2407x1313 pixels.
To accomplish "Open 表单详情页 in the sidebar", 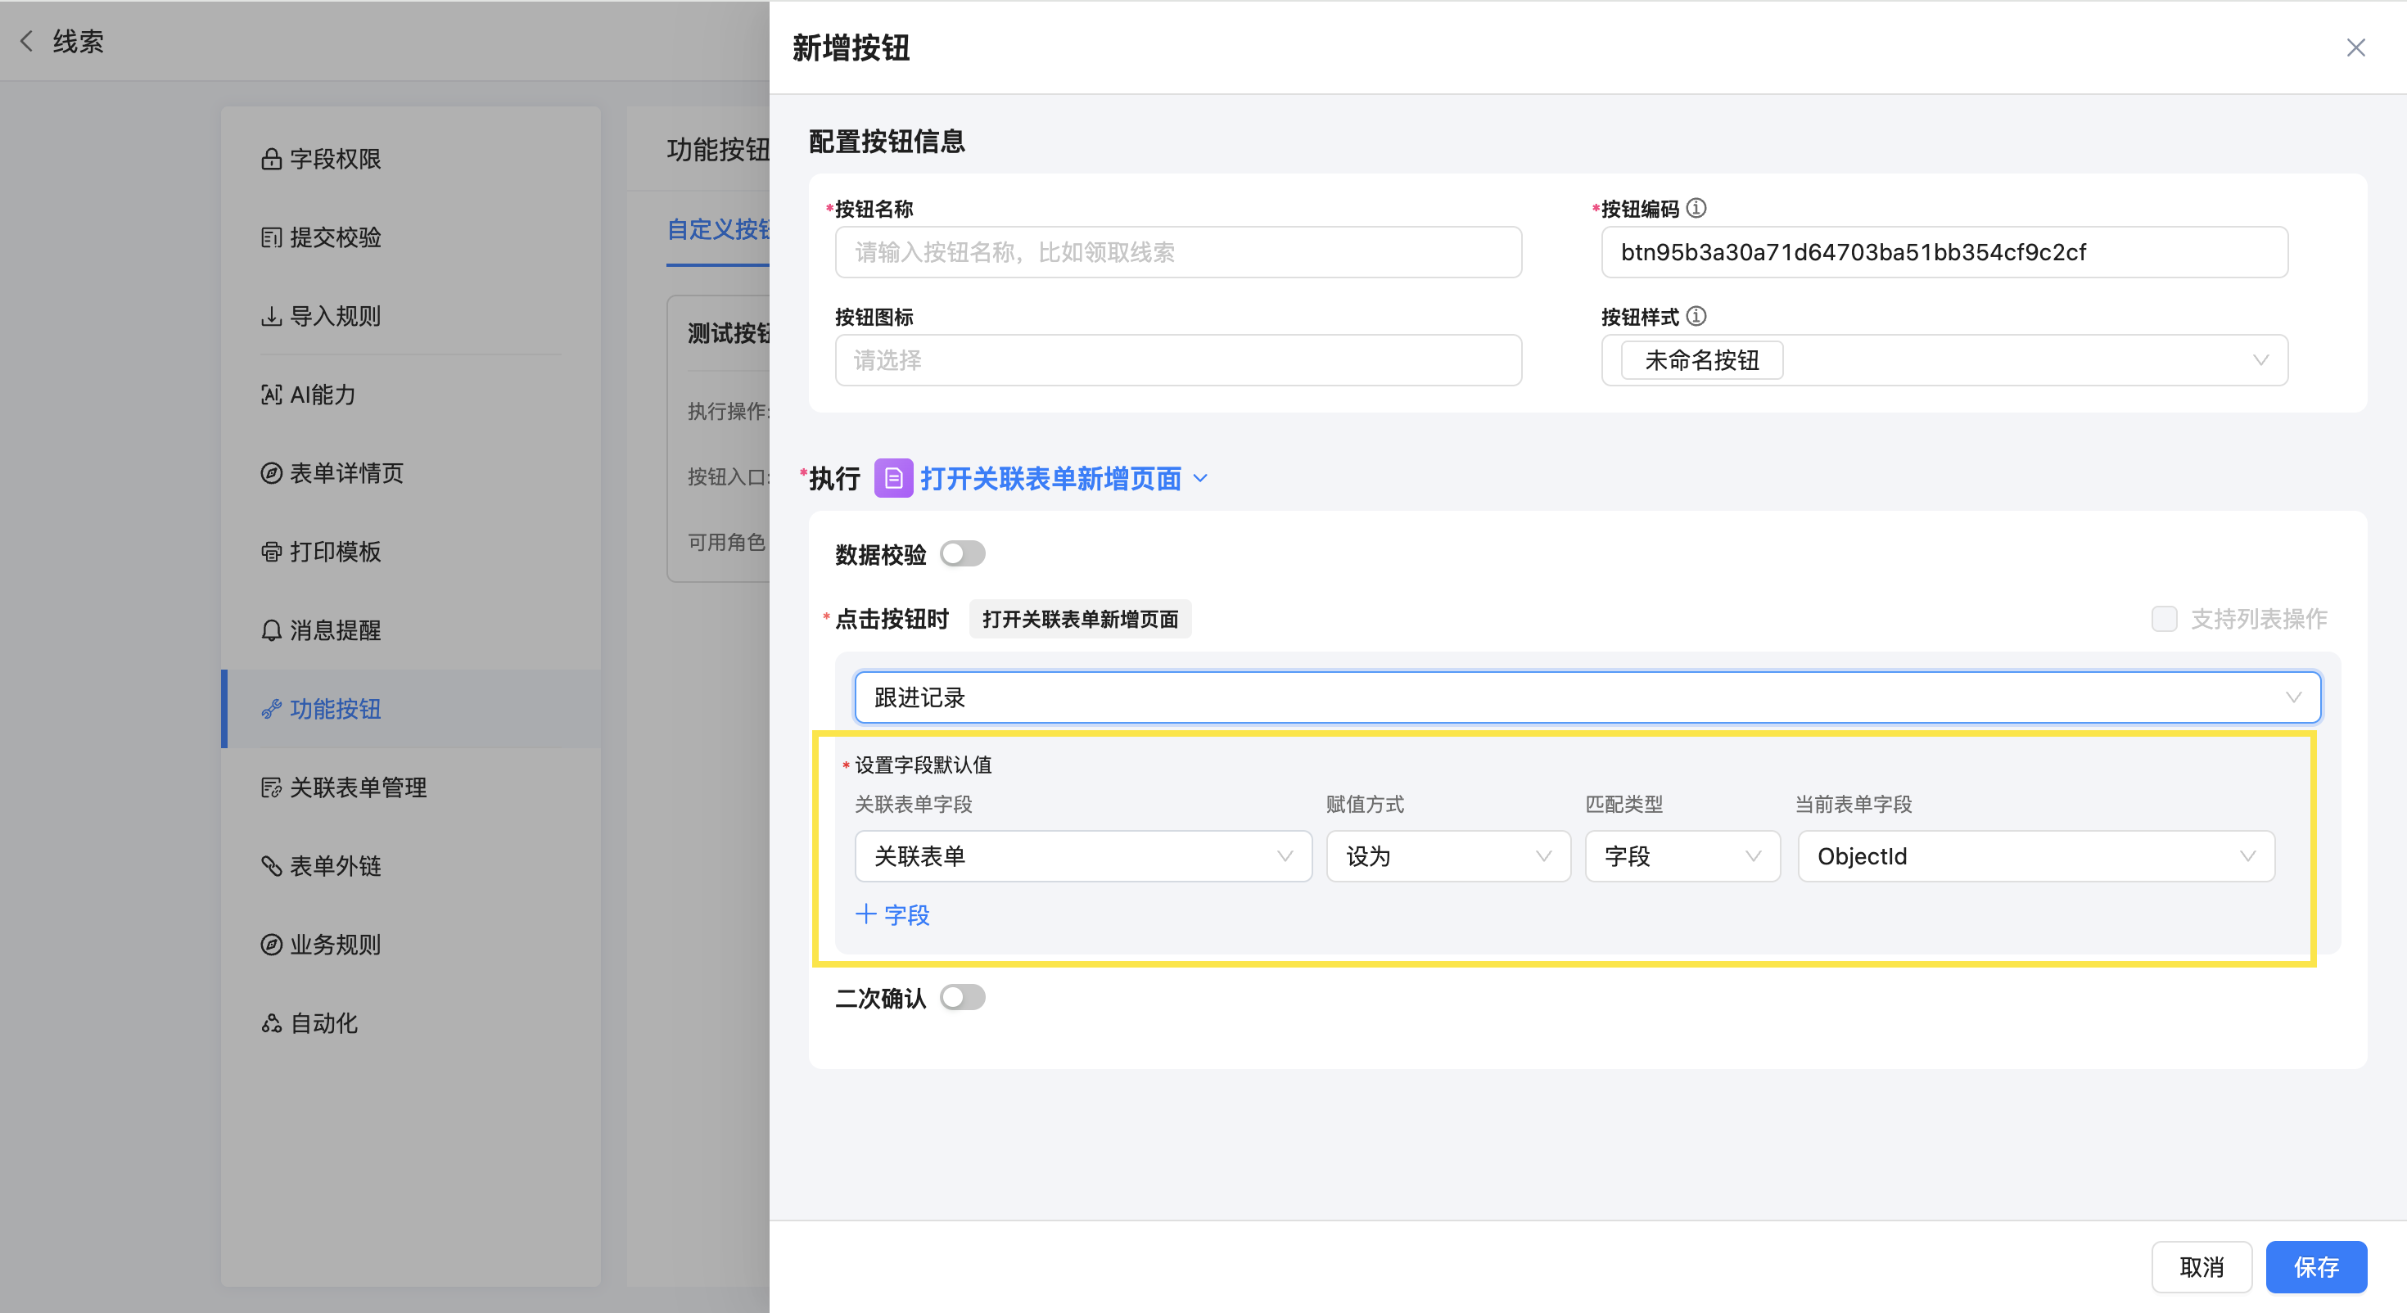I will 411,474.
